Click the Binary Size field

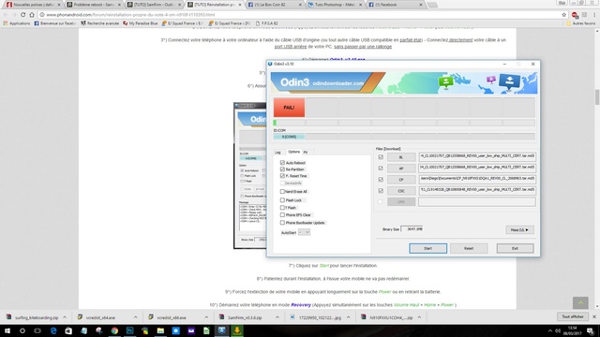412,228
